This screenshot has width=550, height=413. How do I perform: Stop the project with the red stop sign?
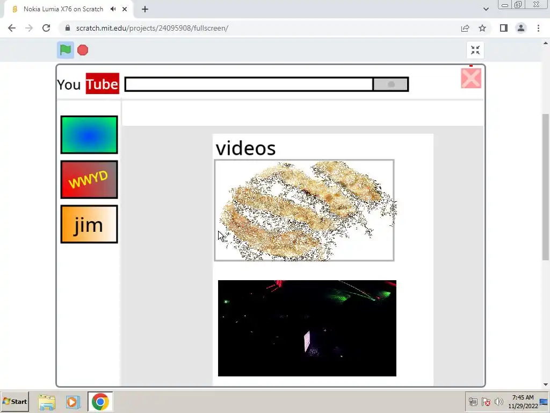click(83, 50)
